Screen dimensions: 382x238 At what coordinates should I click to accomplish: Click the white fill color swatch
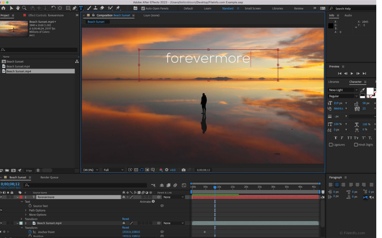[x=370, y=90]
